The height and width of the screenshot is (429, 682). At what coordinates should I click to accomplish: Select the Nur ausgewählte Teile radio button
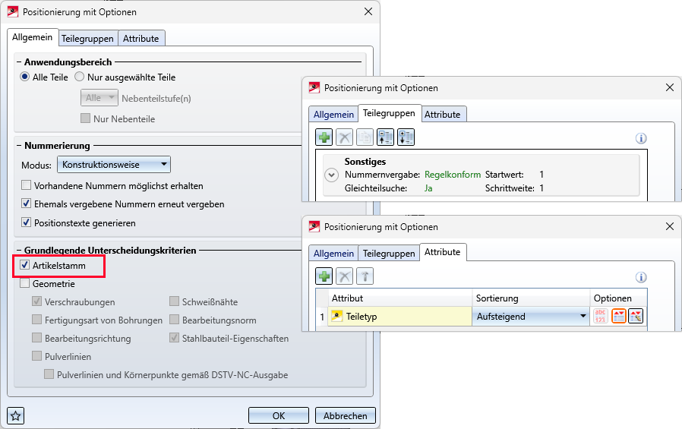click(x=79, y=77)
